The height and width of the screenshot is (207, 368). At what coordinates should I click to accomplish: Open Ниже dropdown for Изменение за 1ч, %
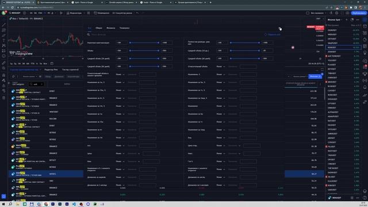(x=220, y=90)
